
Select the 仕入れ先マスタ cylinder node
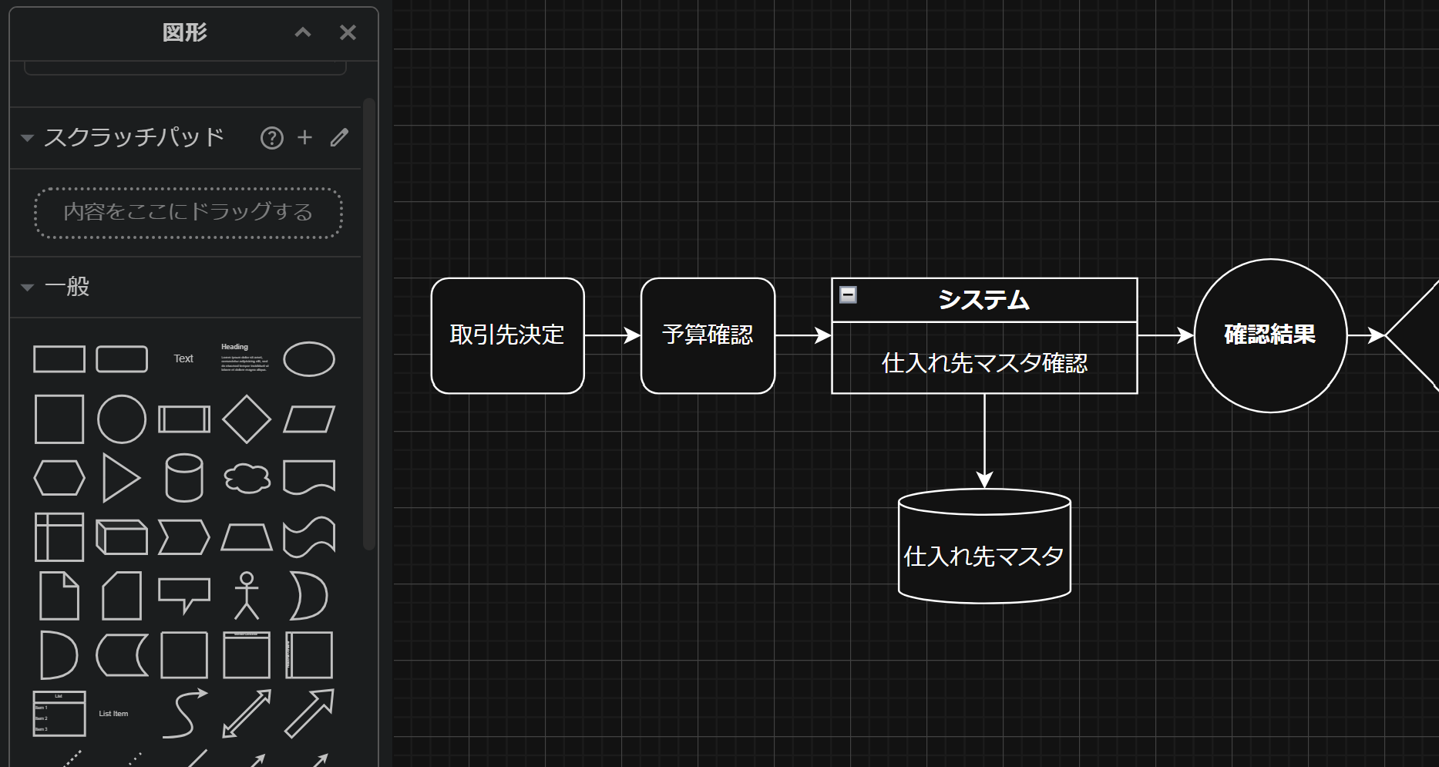pyautogui.click(x=984, y=547)
